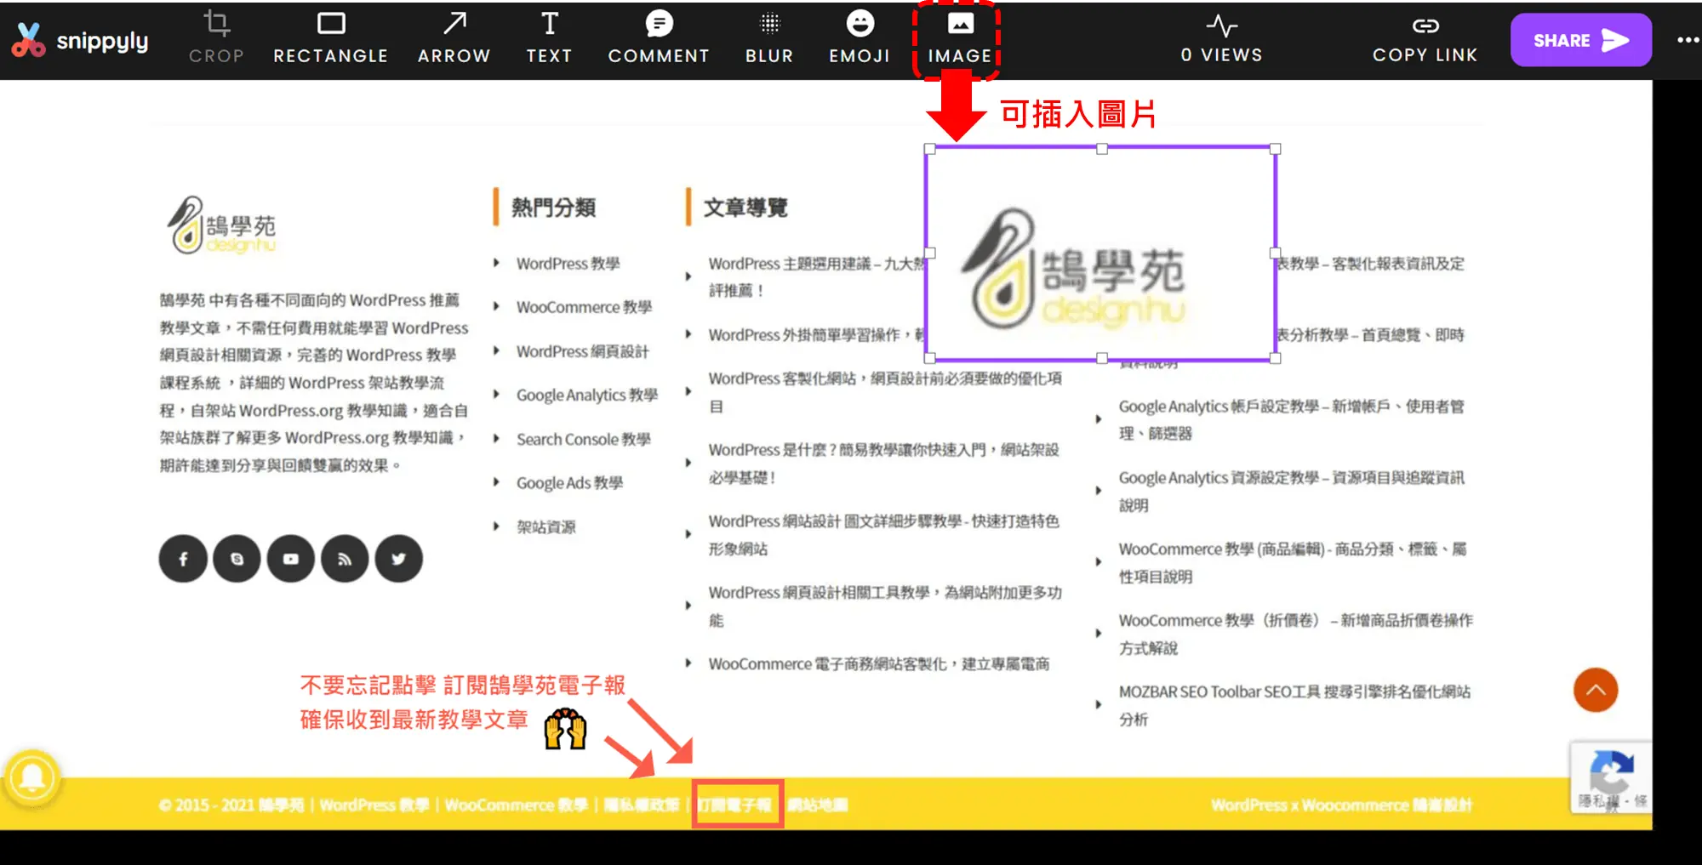Select the Crop tool
Screen dimensions: 1702x865
tap(216, 38)
